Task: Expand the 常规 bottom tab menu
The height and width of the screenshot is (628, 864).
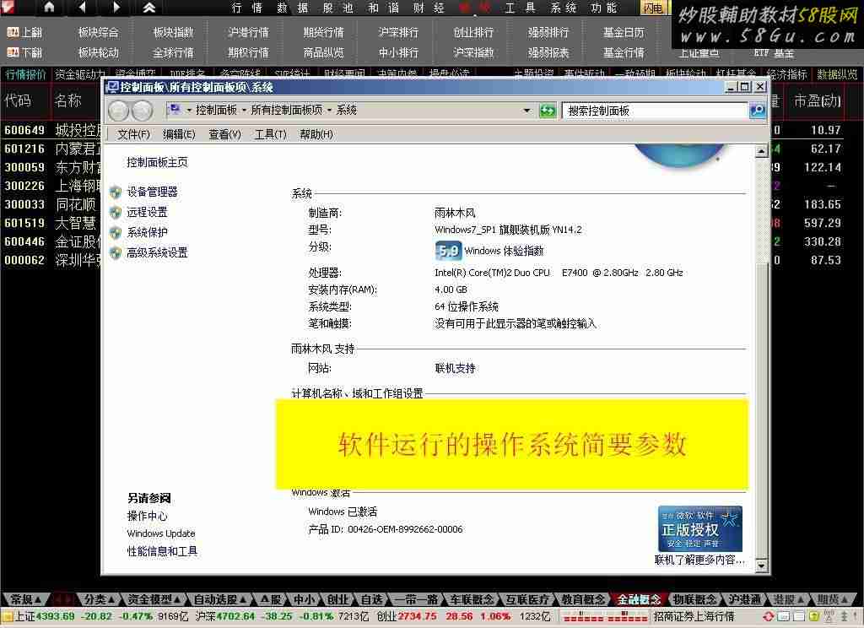Action: coord(38,599)
